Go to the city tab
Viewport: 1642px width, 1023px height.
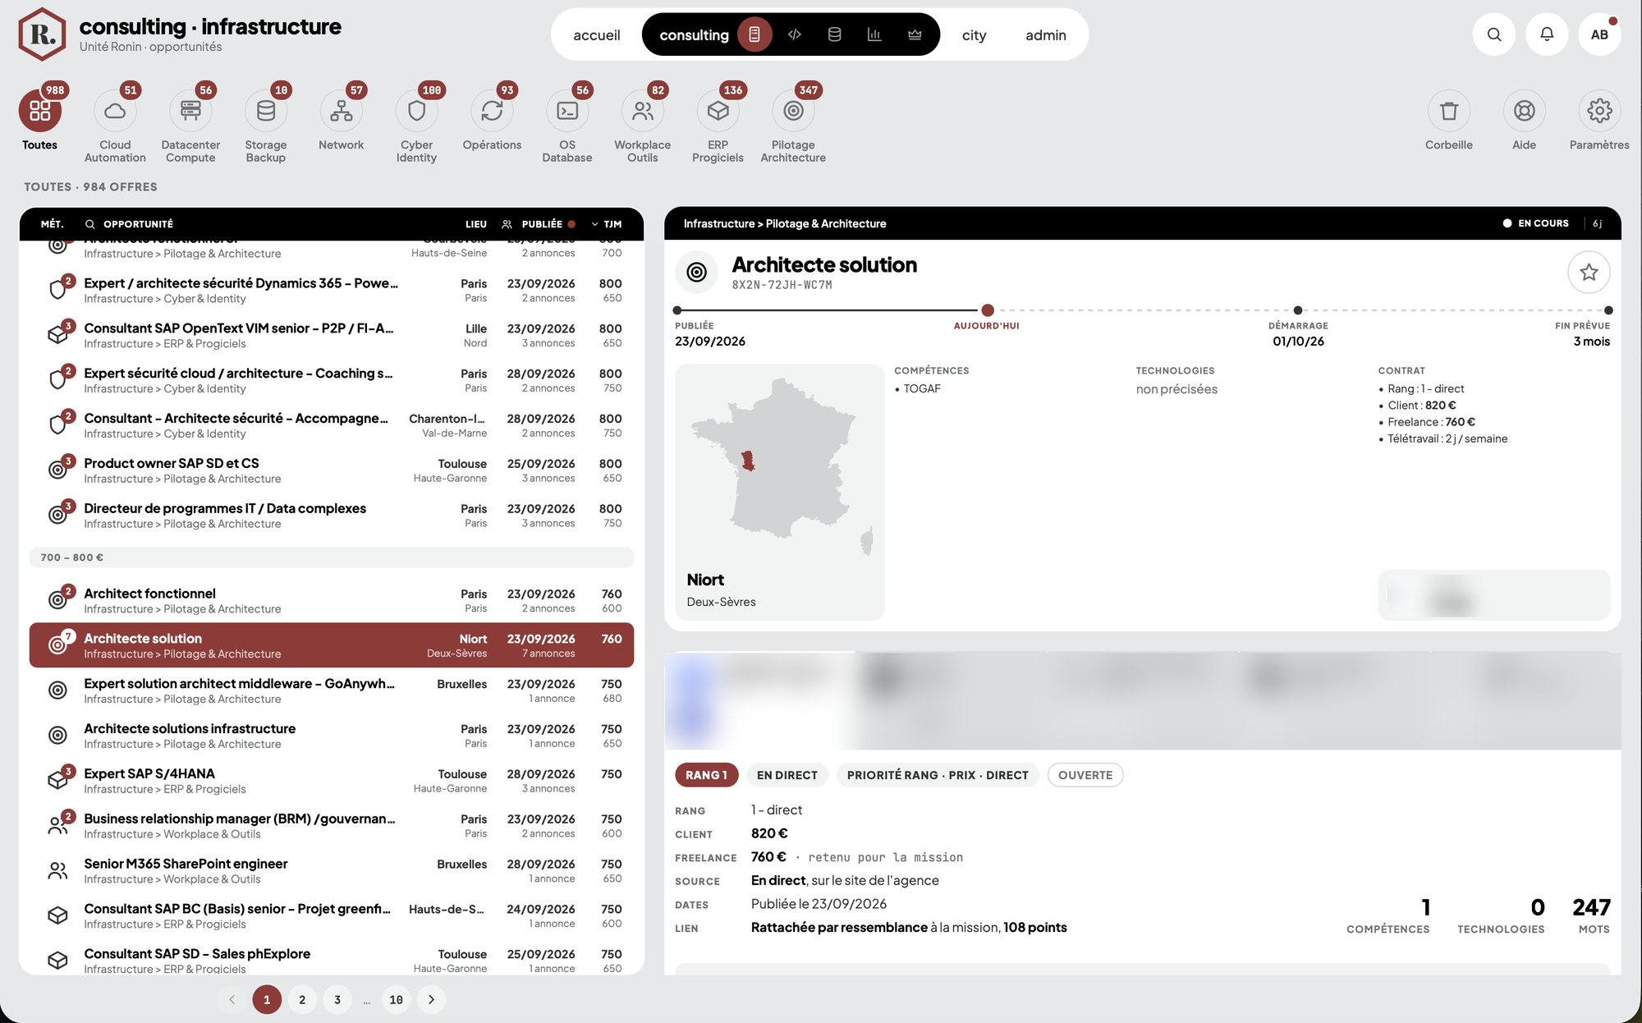(974, 34)
